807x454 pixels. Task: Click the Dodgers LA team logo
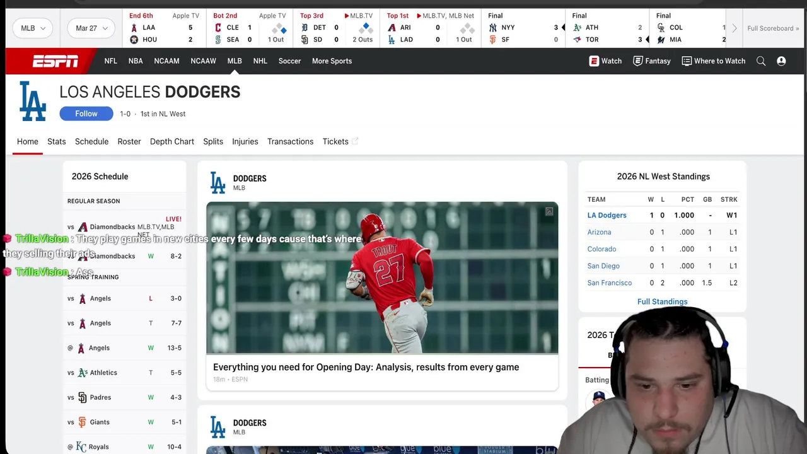tap(33, 101)
